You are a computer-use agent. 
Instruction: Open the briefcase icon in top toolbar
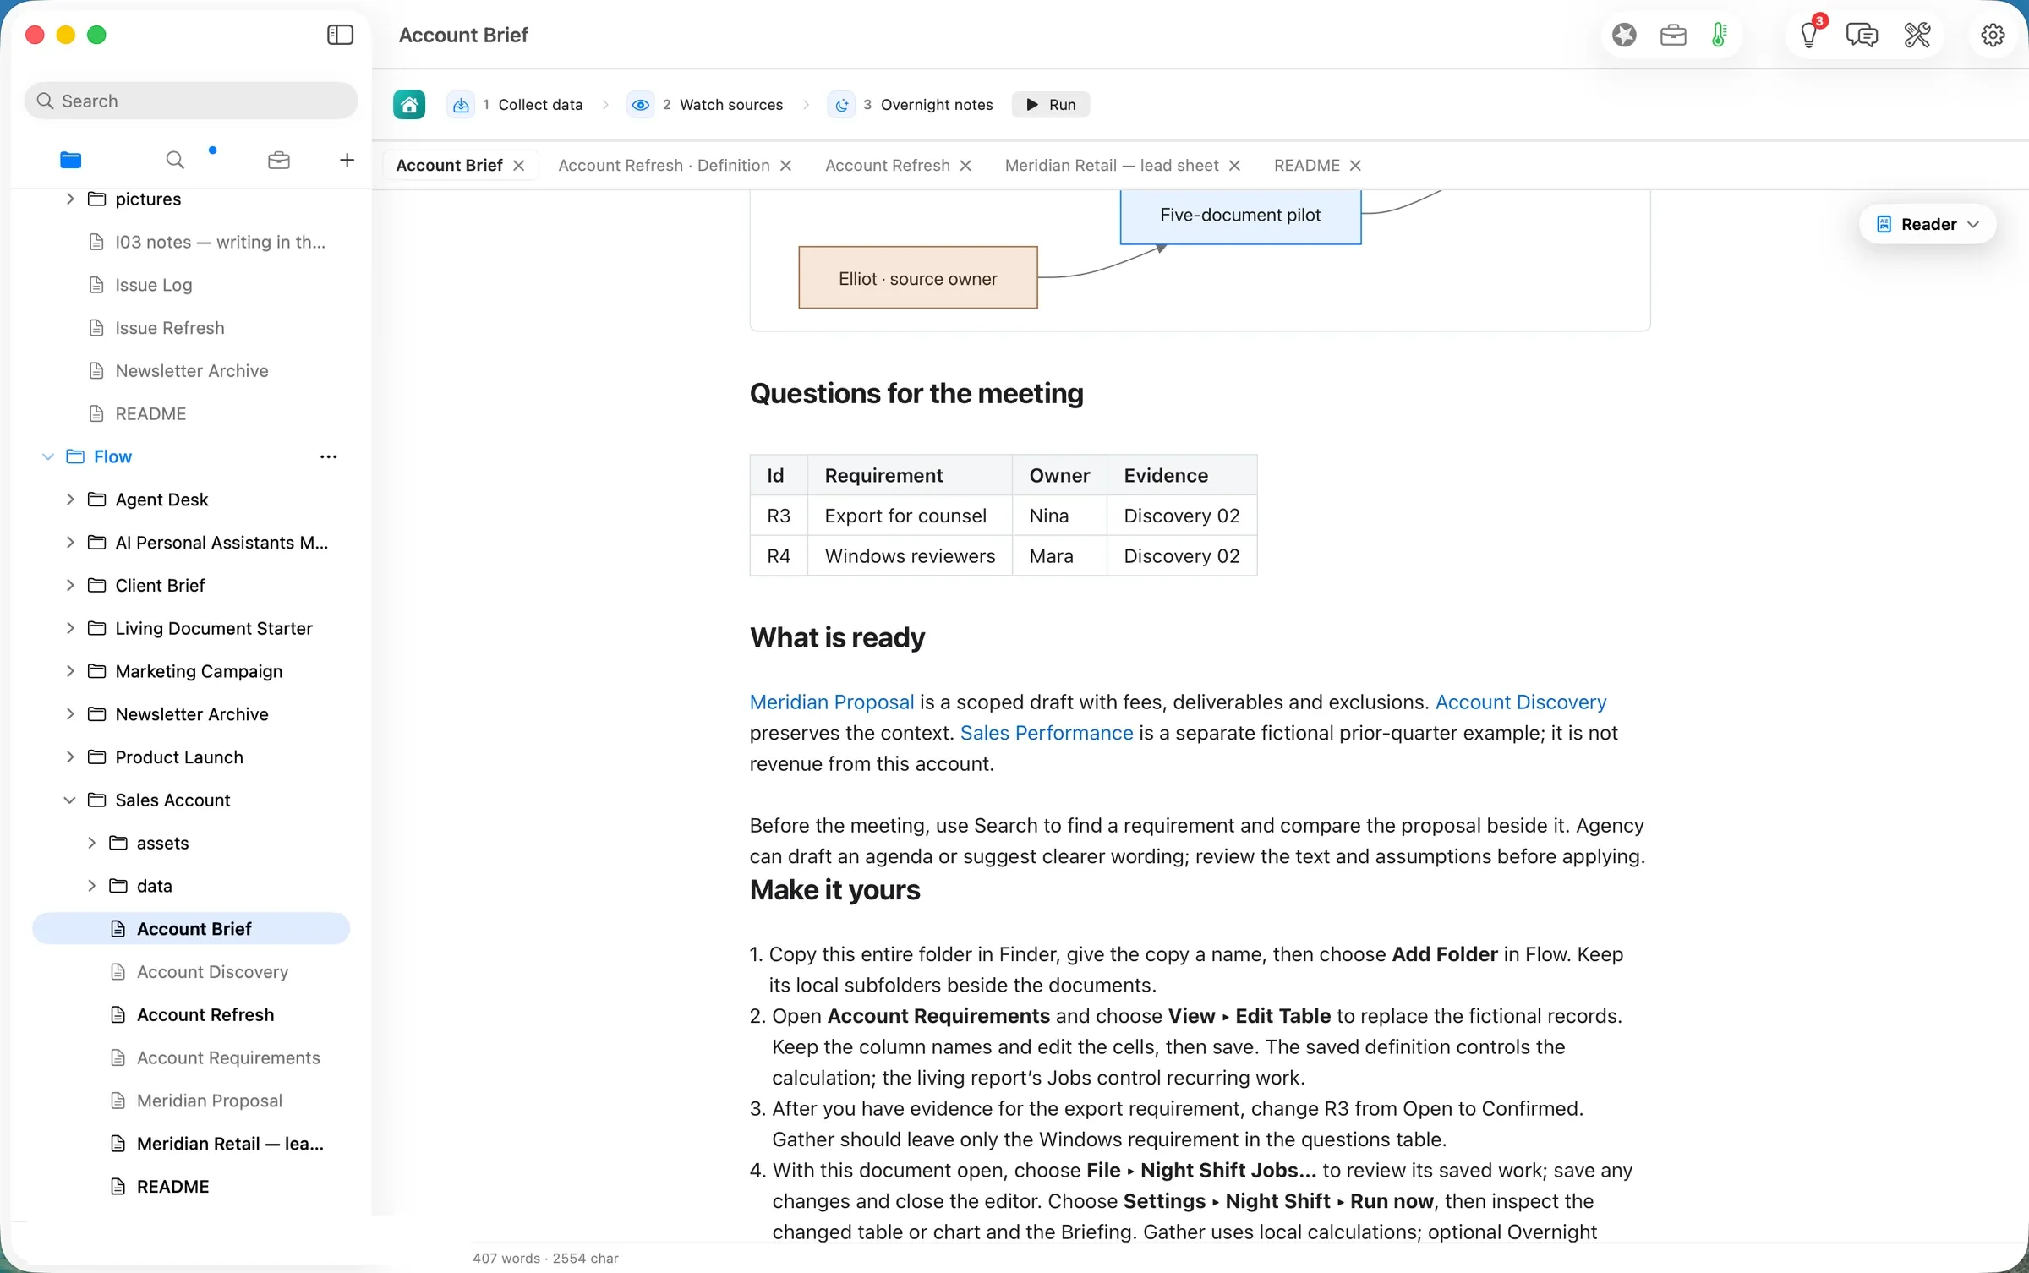click(x=1673, y=35)
